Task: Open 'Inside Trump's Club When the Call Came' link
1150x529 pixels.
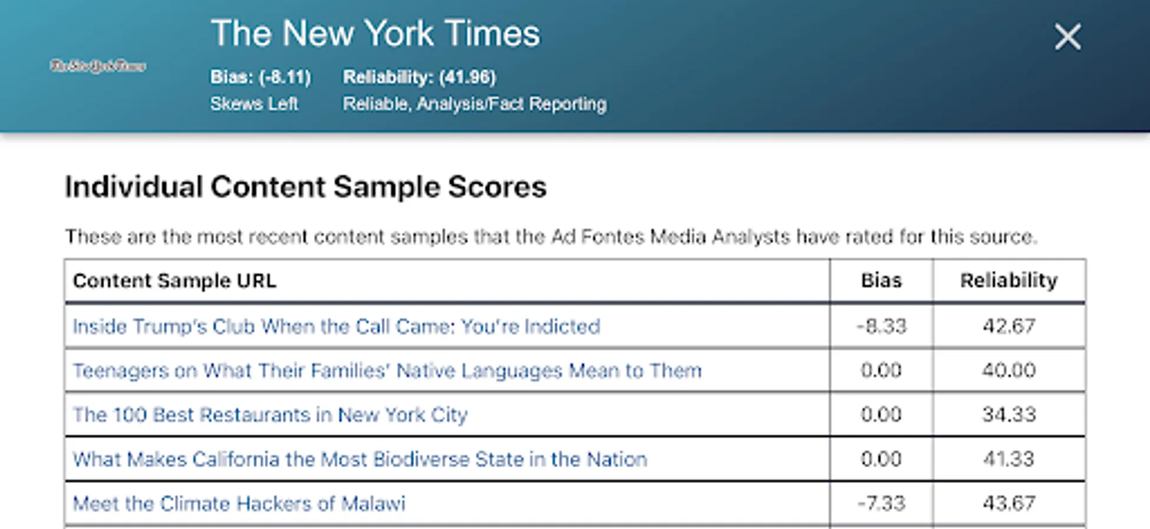Action: coord(336,326)
